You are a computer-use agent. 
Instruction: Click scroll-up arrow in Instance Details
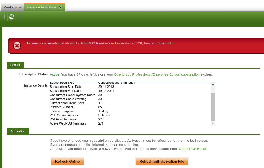pyautogui.click(x=213, y=84)
